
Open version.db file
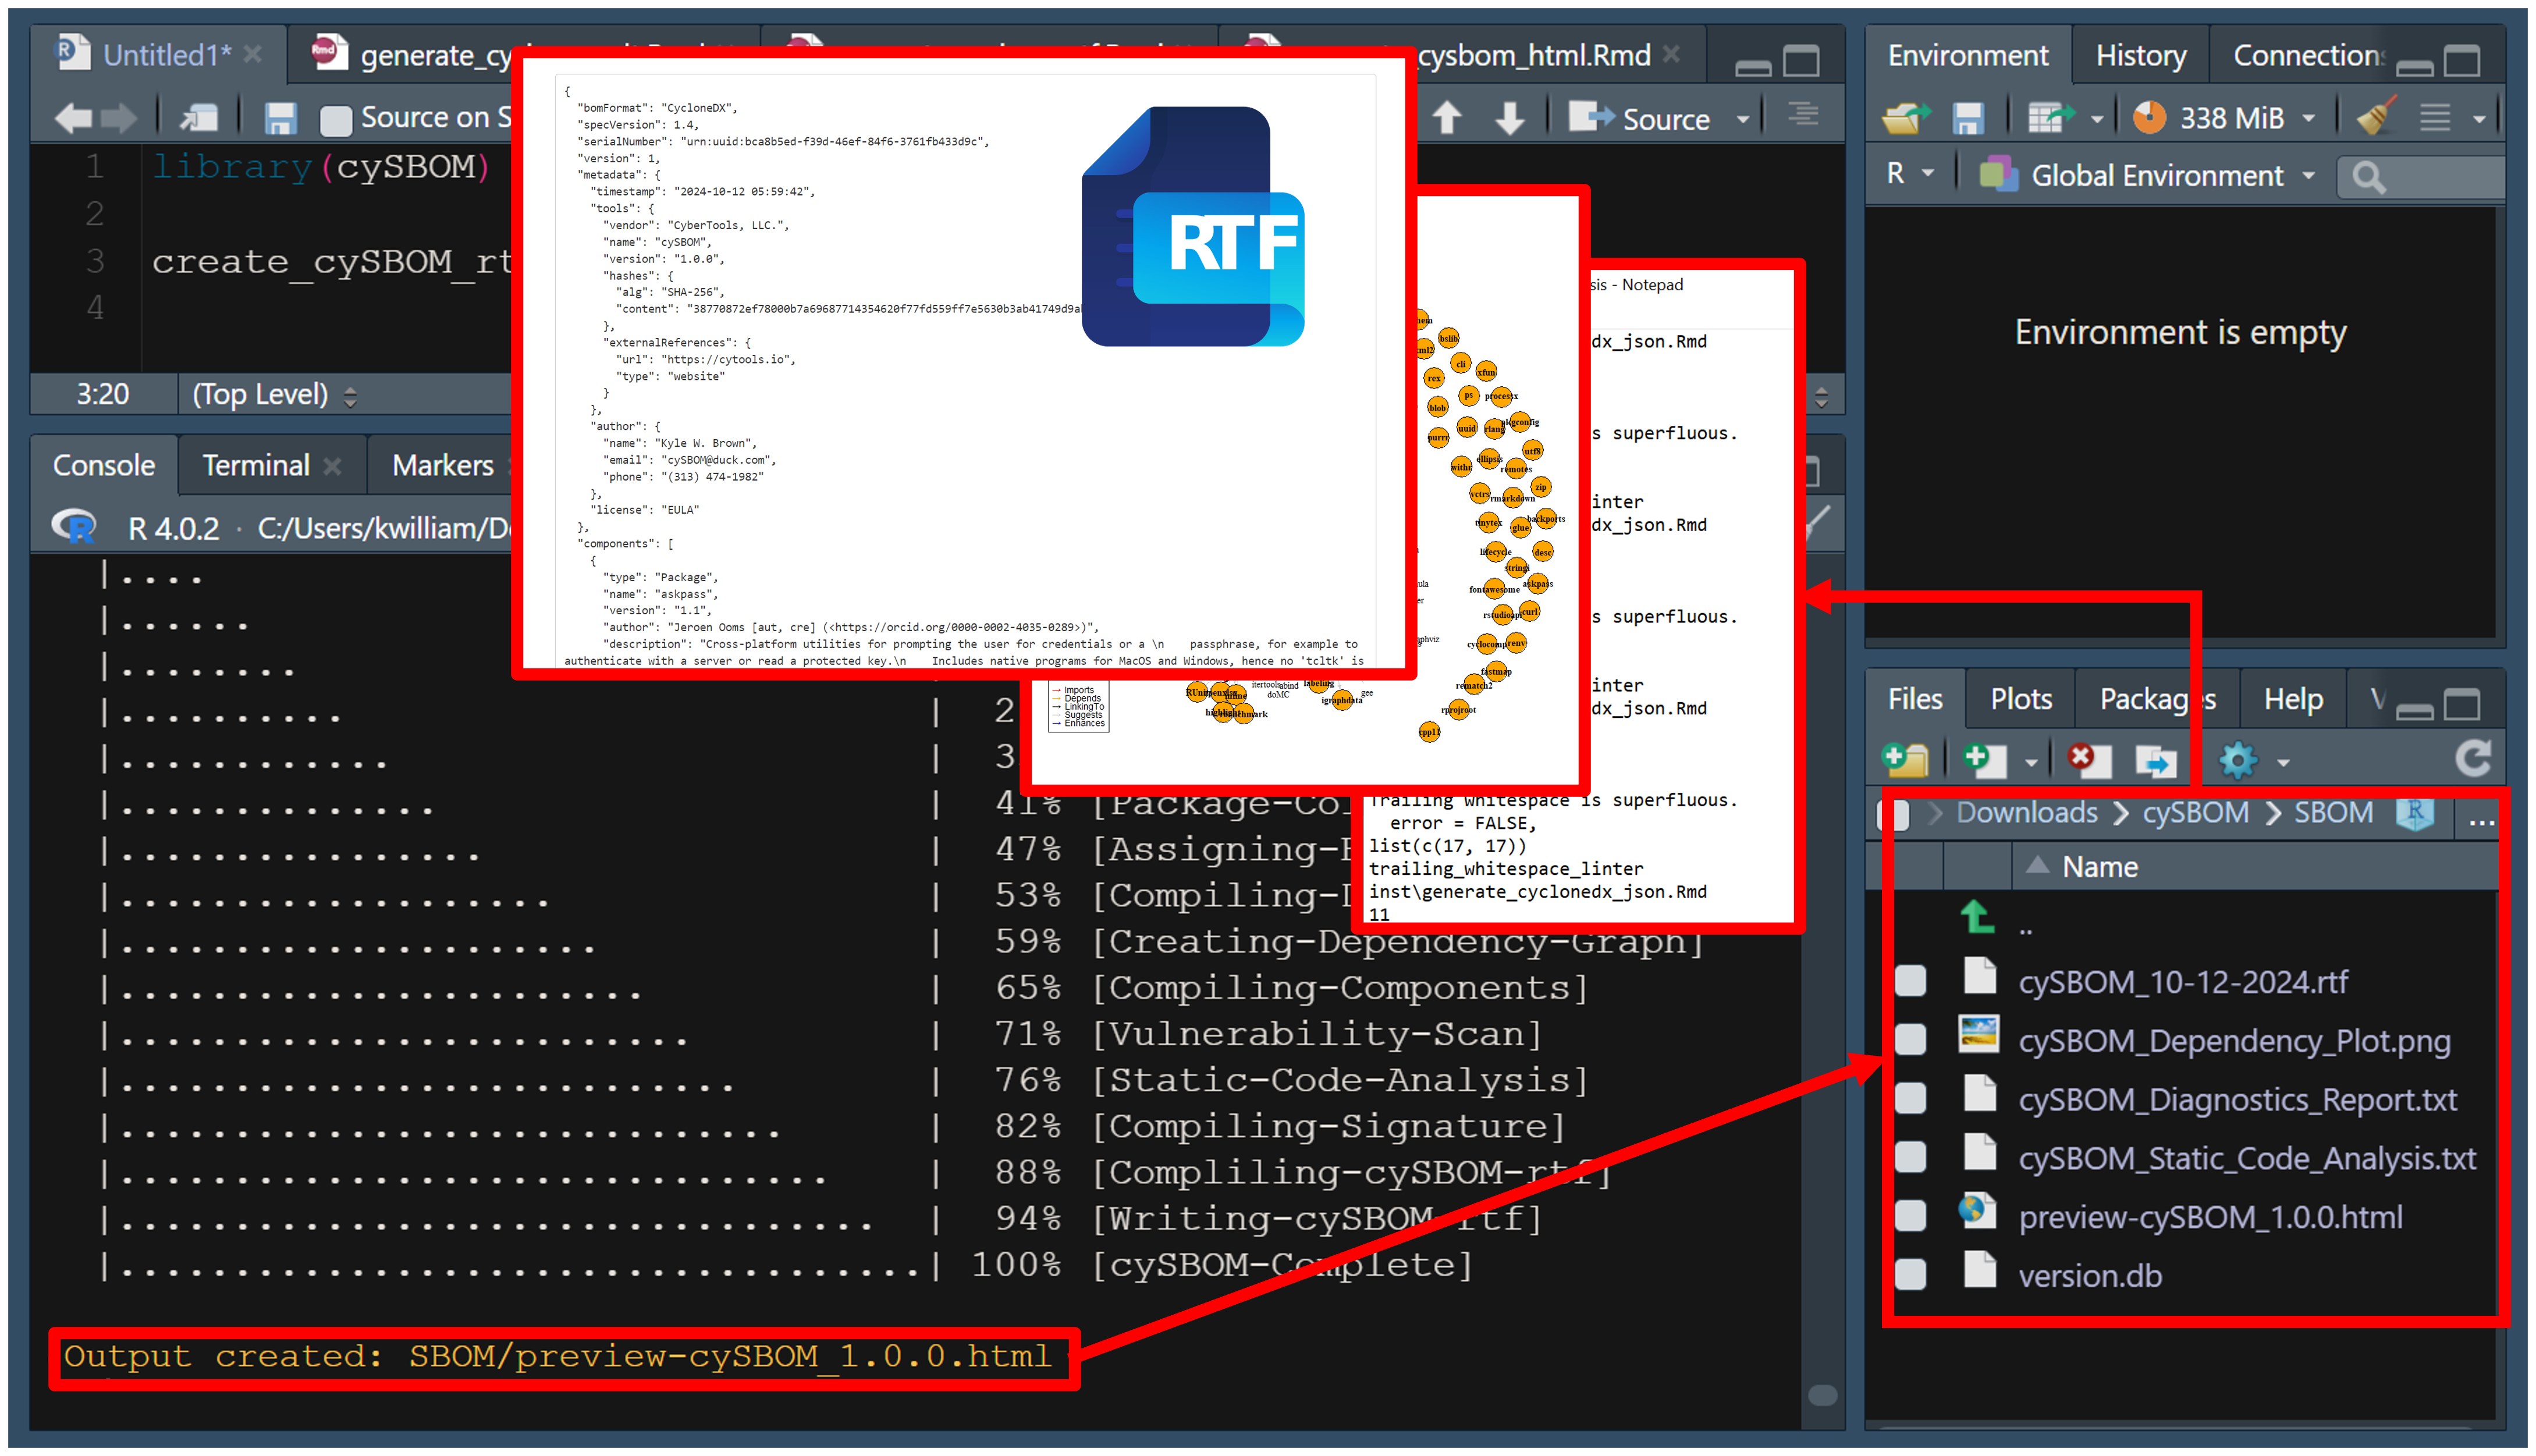(2089, 1276)
